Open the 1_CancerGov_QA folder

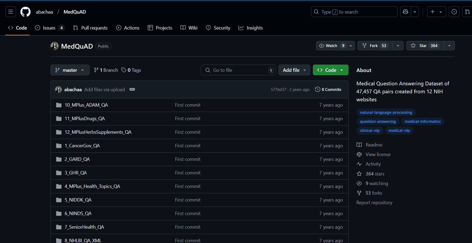point(82,145)
